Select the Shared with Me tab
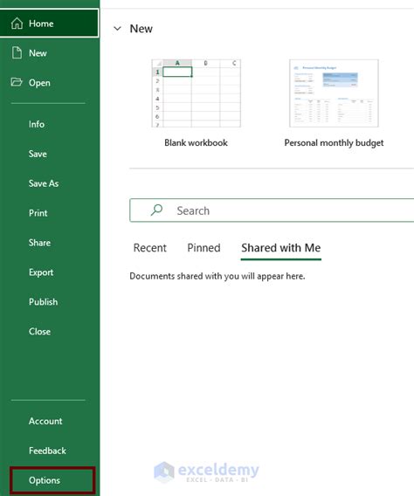The image size is (414, 496). coord(281,248)
